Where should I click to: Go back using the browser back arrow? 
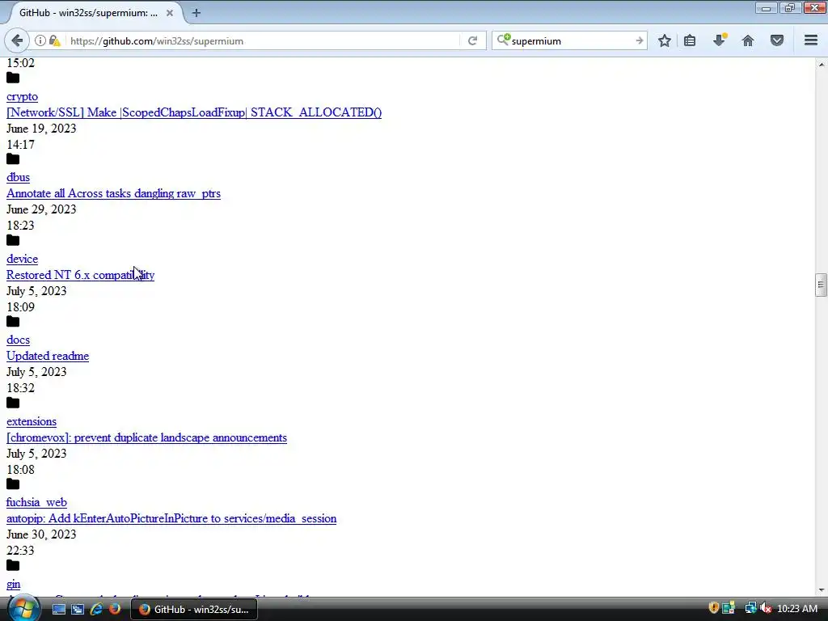point(17,40)
